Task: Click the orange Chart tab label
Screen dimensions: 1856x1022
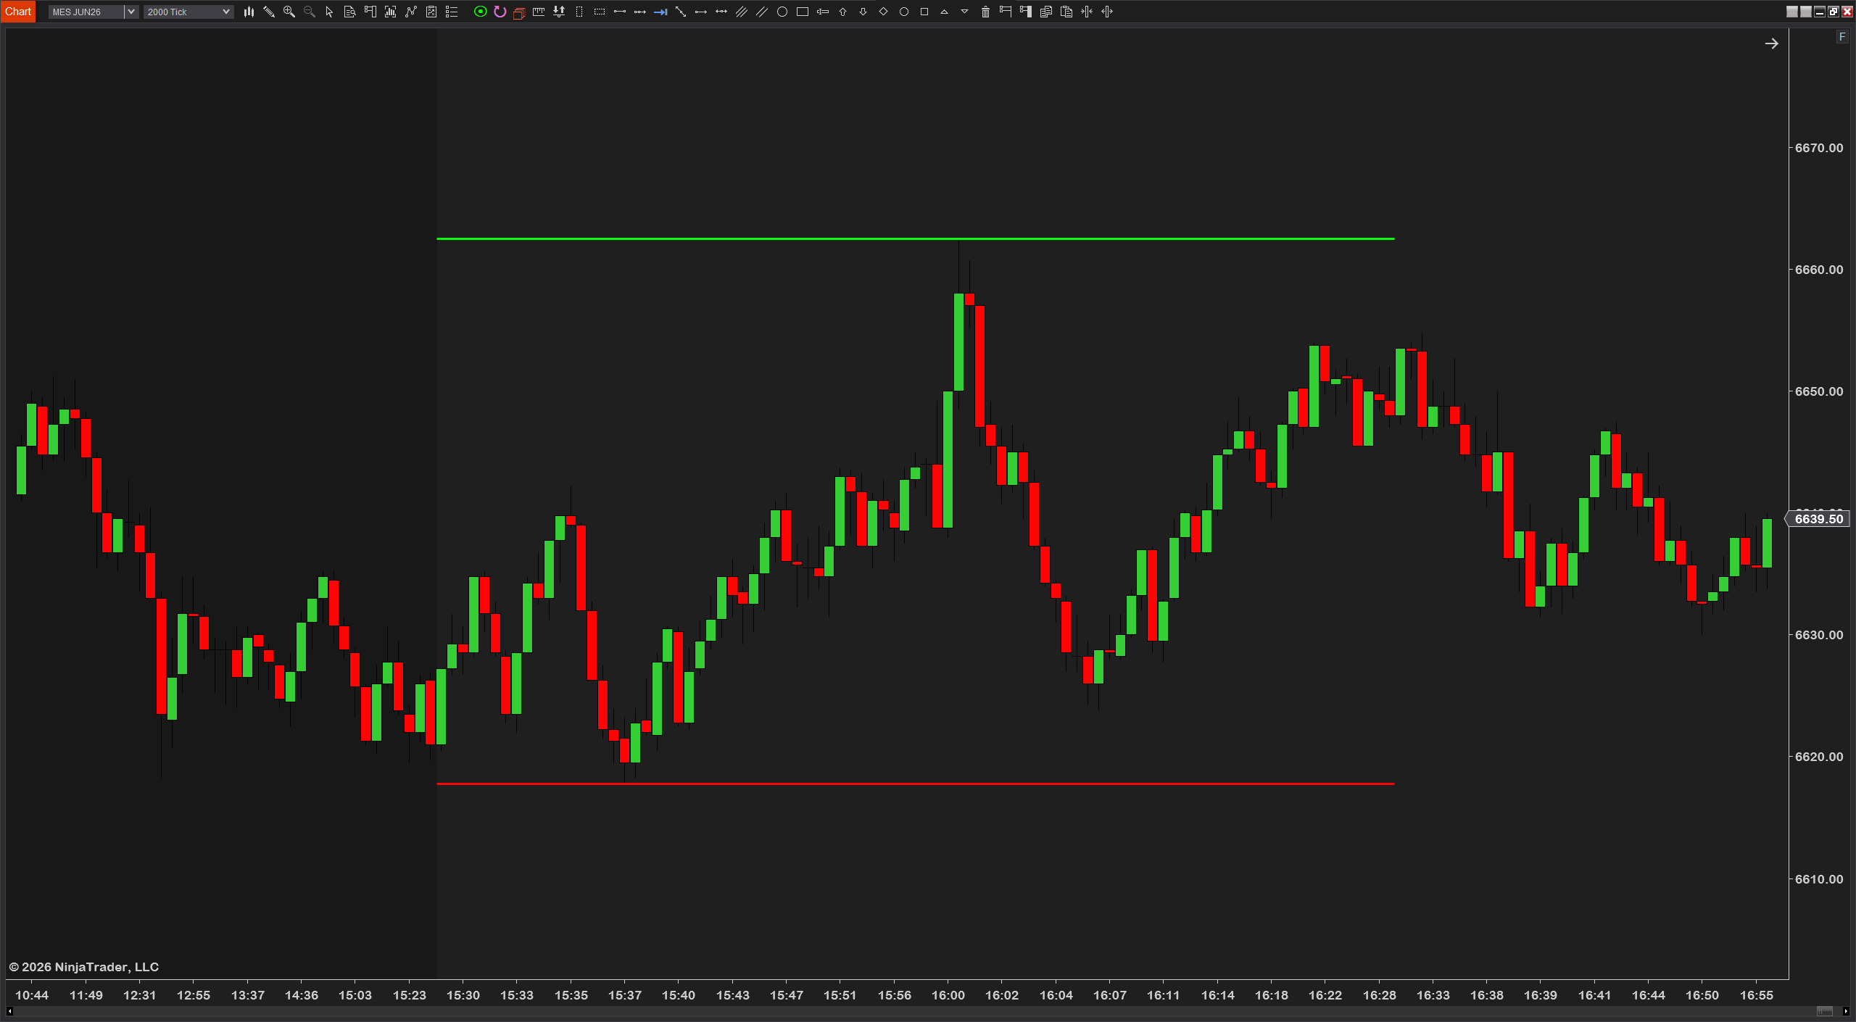Action: click(x=17, y=12)
